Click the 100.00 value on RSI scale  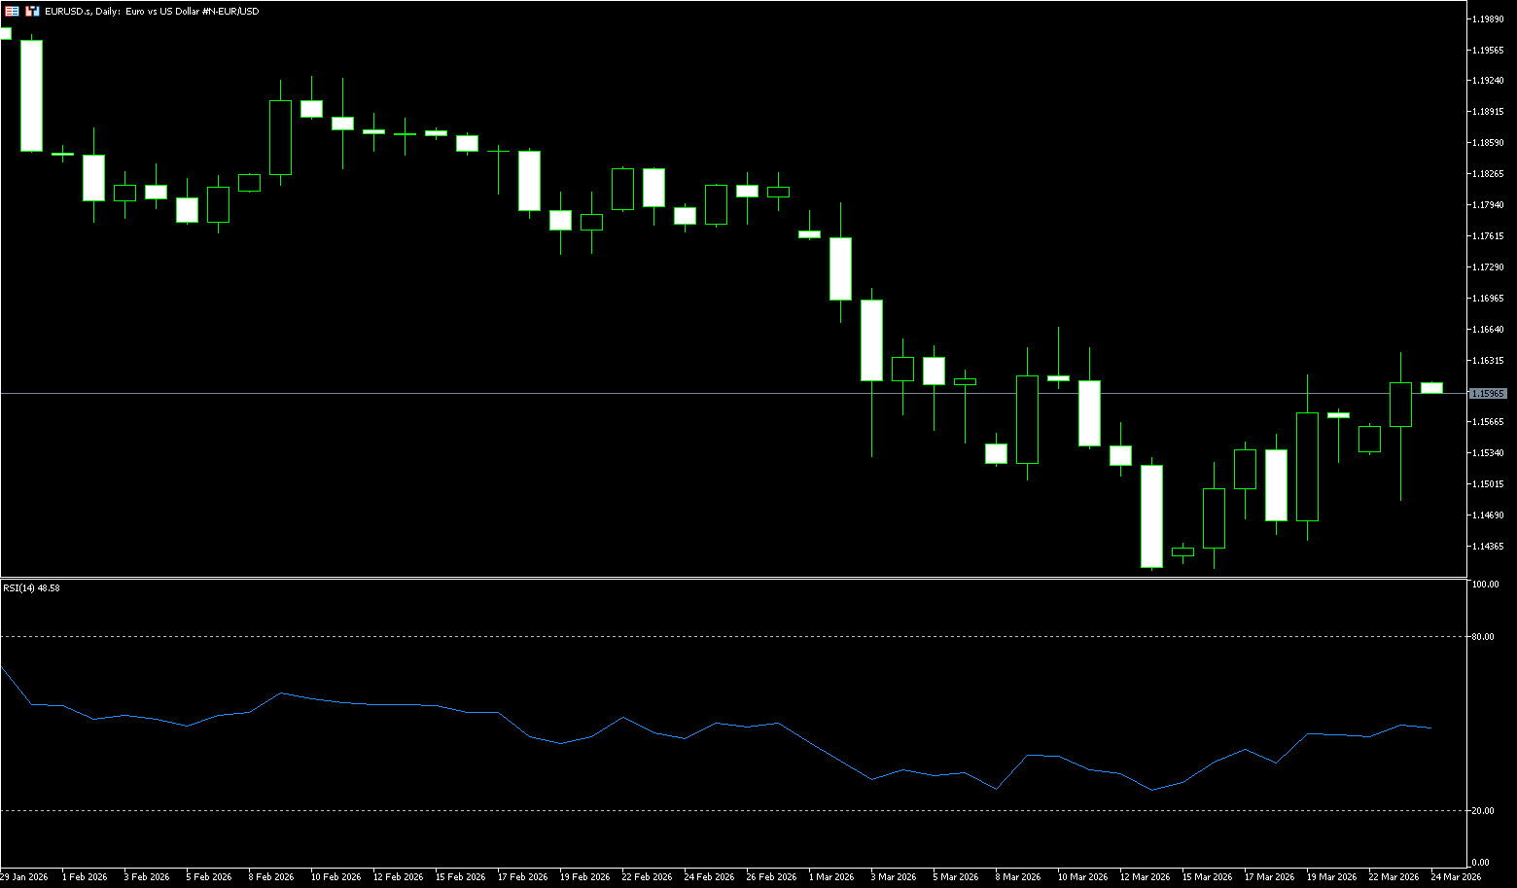point(1485,585)
